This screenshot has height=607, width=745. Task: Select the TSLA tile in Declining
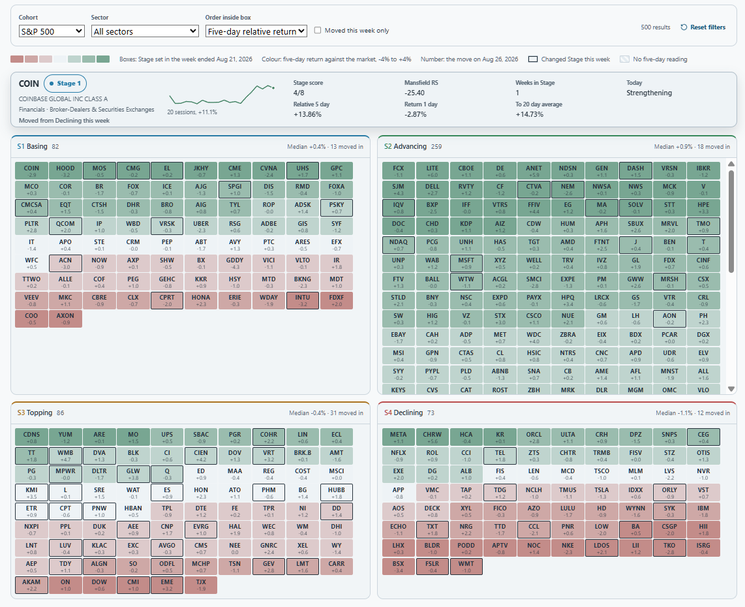click(601, 493)
